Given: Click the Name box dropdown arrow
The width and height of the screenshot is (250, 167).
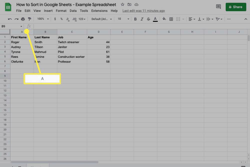Looking at the screenshot, I should (x=21, y=26).
